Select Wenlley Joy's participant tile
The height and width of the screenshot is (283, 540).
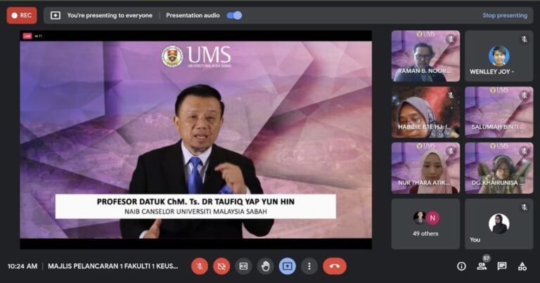pyautogui.click(x=499, y=56)
